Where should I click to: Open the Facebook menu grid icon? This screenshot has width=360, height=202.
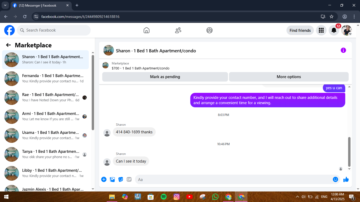321,30
